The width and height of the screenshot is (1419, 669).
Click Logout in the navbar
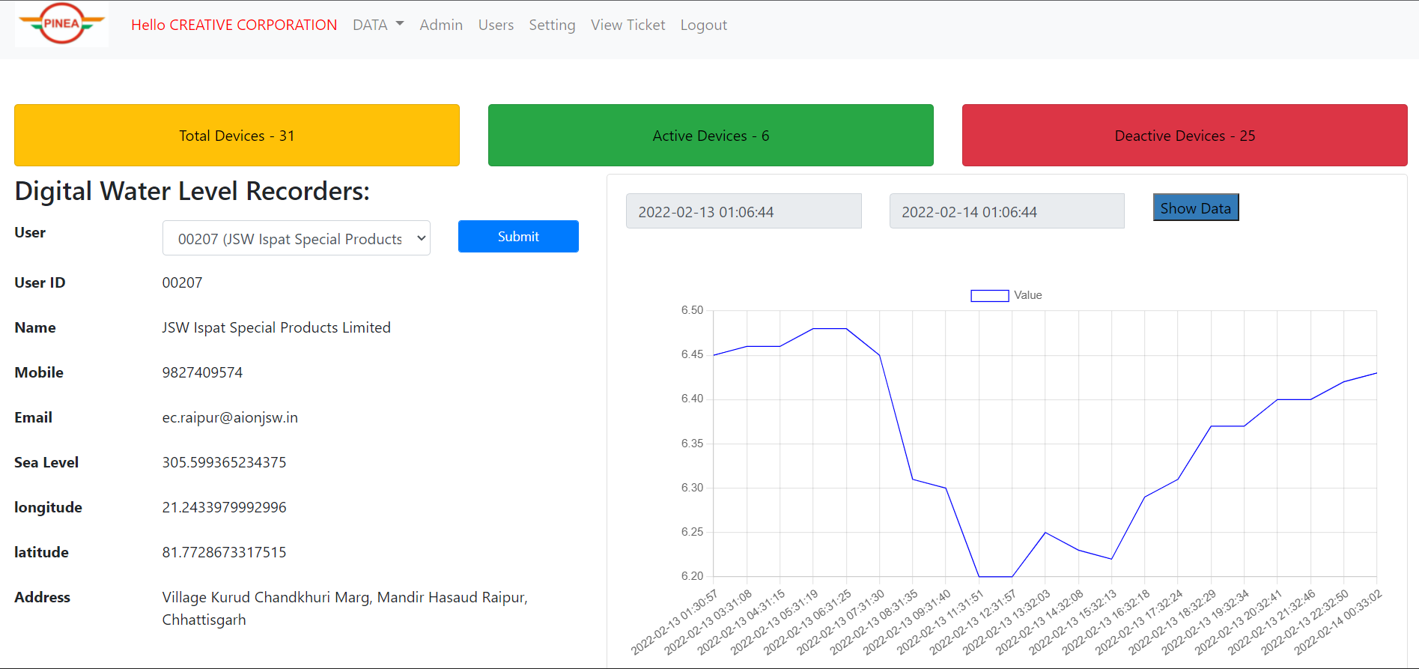point(703,25)
